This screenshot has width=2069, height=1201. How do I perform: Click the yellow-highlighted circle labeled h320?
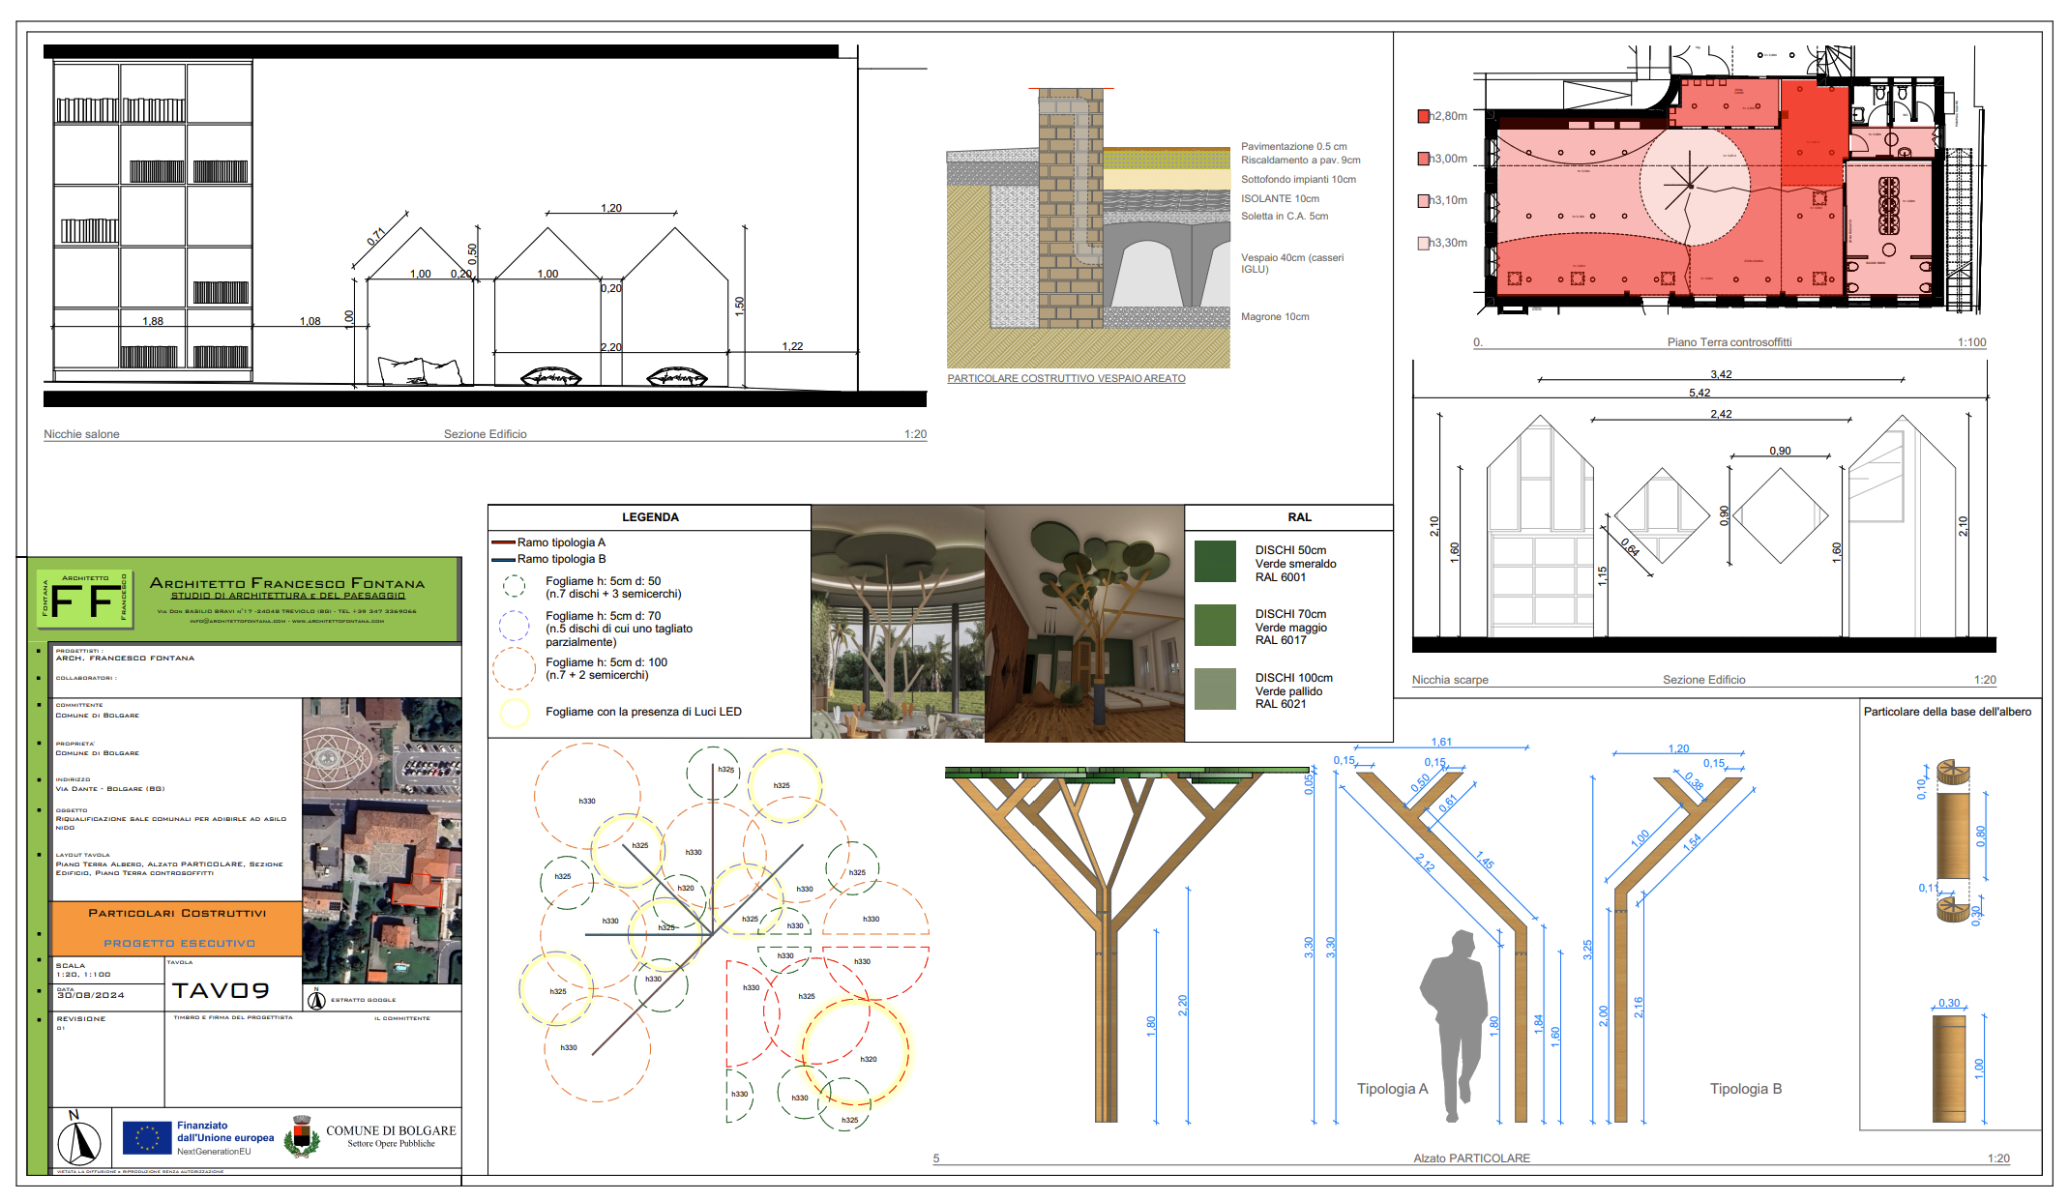pyautogui.click(x=855, y=1051)
